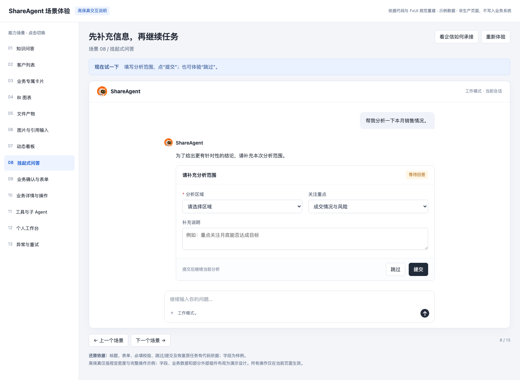Switch to scenario 07 动态看板
The width and height of the screenshot is (520, 380).
(x=39, y=146)
